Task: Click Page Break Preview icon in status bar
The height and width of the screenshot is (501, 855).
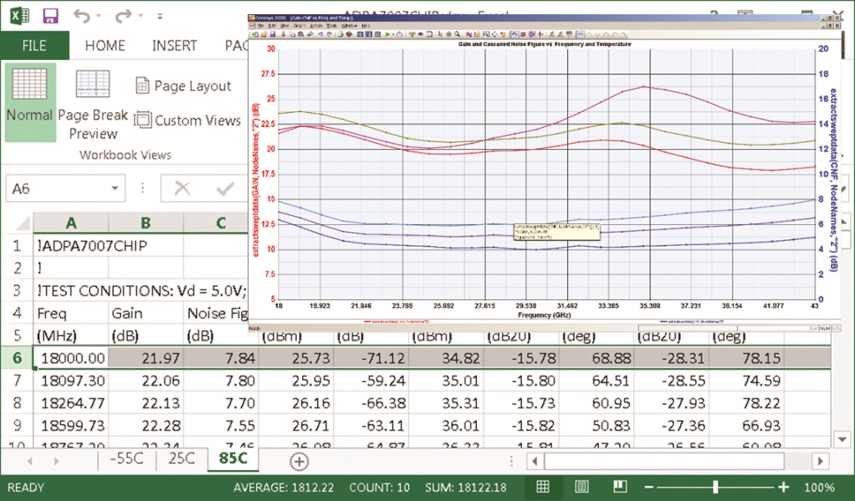Action: point(620,487)
